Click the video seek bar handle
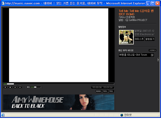This screenshot has width=161, height=119. pos(11,84)
